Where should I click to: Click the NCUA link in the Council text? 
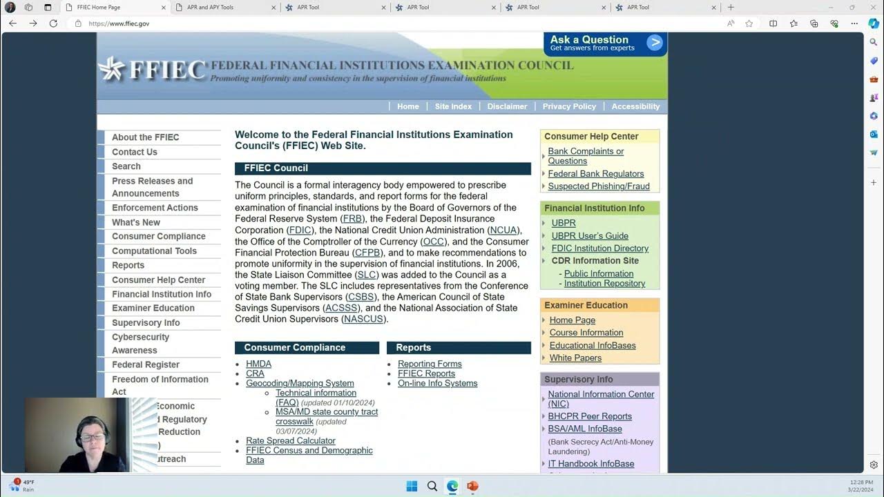coord(503,230)
